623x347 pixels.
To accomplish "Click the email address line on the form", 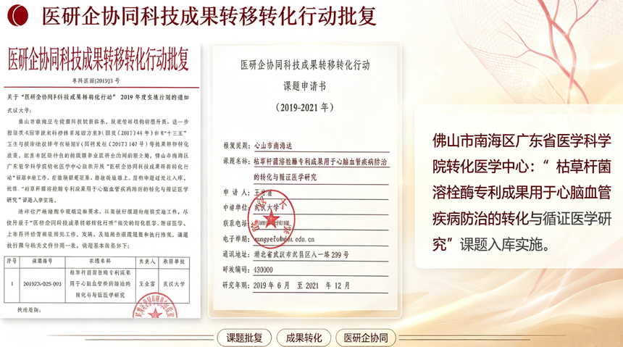I will pos(305,239).
